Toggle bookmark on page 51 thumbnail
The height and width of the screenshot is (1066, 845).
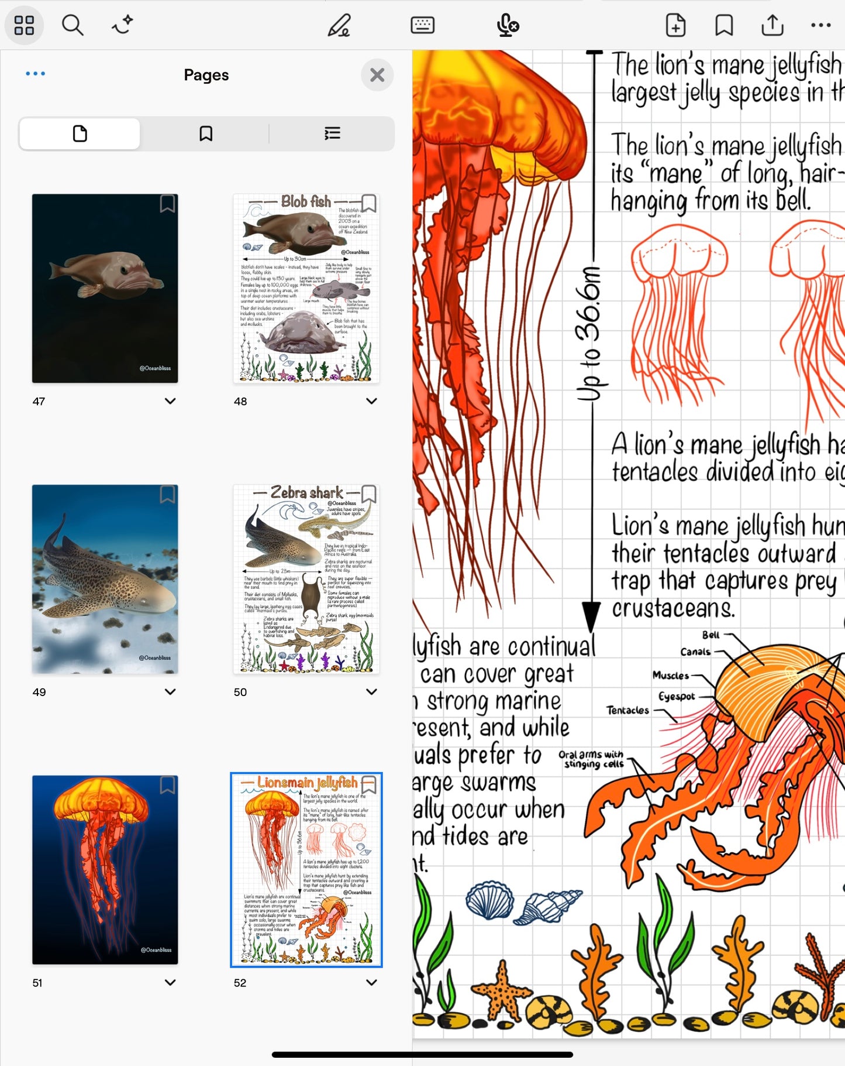click(167, 785)
